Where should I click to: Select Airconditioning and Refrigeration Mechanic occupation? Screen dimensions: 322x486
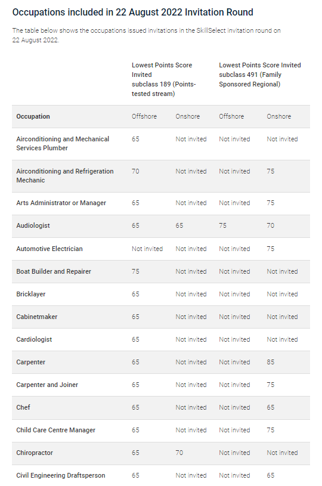tap(65, 176)
